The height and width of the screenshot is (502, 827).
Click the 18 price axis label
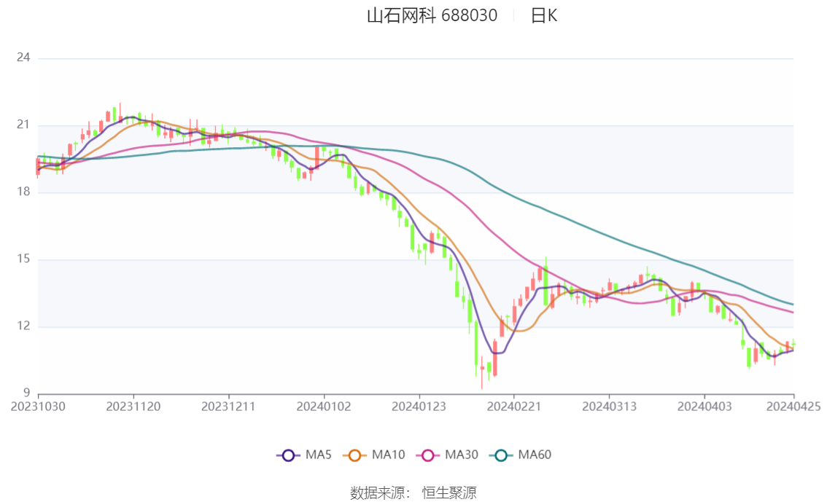click(23, 192)
